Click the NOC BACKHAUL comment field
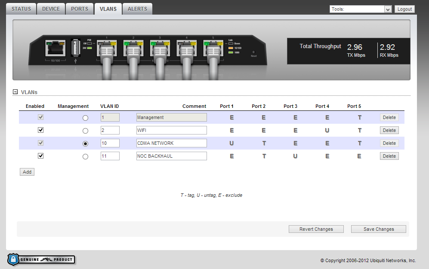Viewport: 429px width, 269px height. (x=172, y=156)
